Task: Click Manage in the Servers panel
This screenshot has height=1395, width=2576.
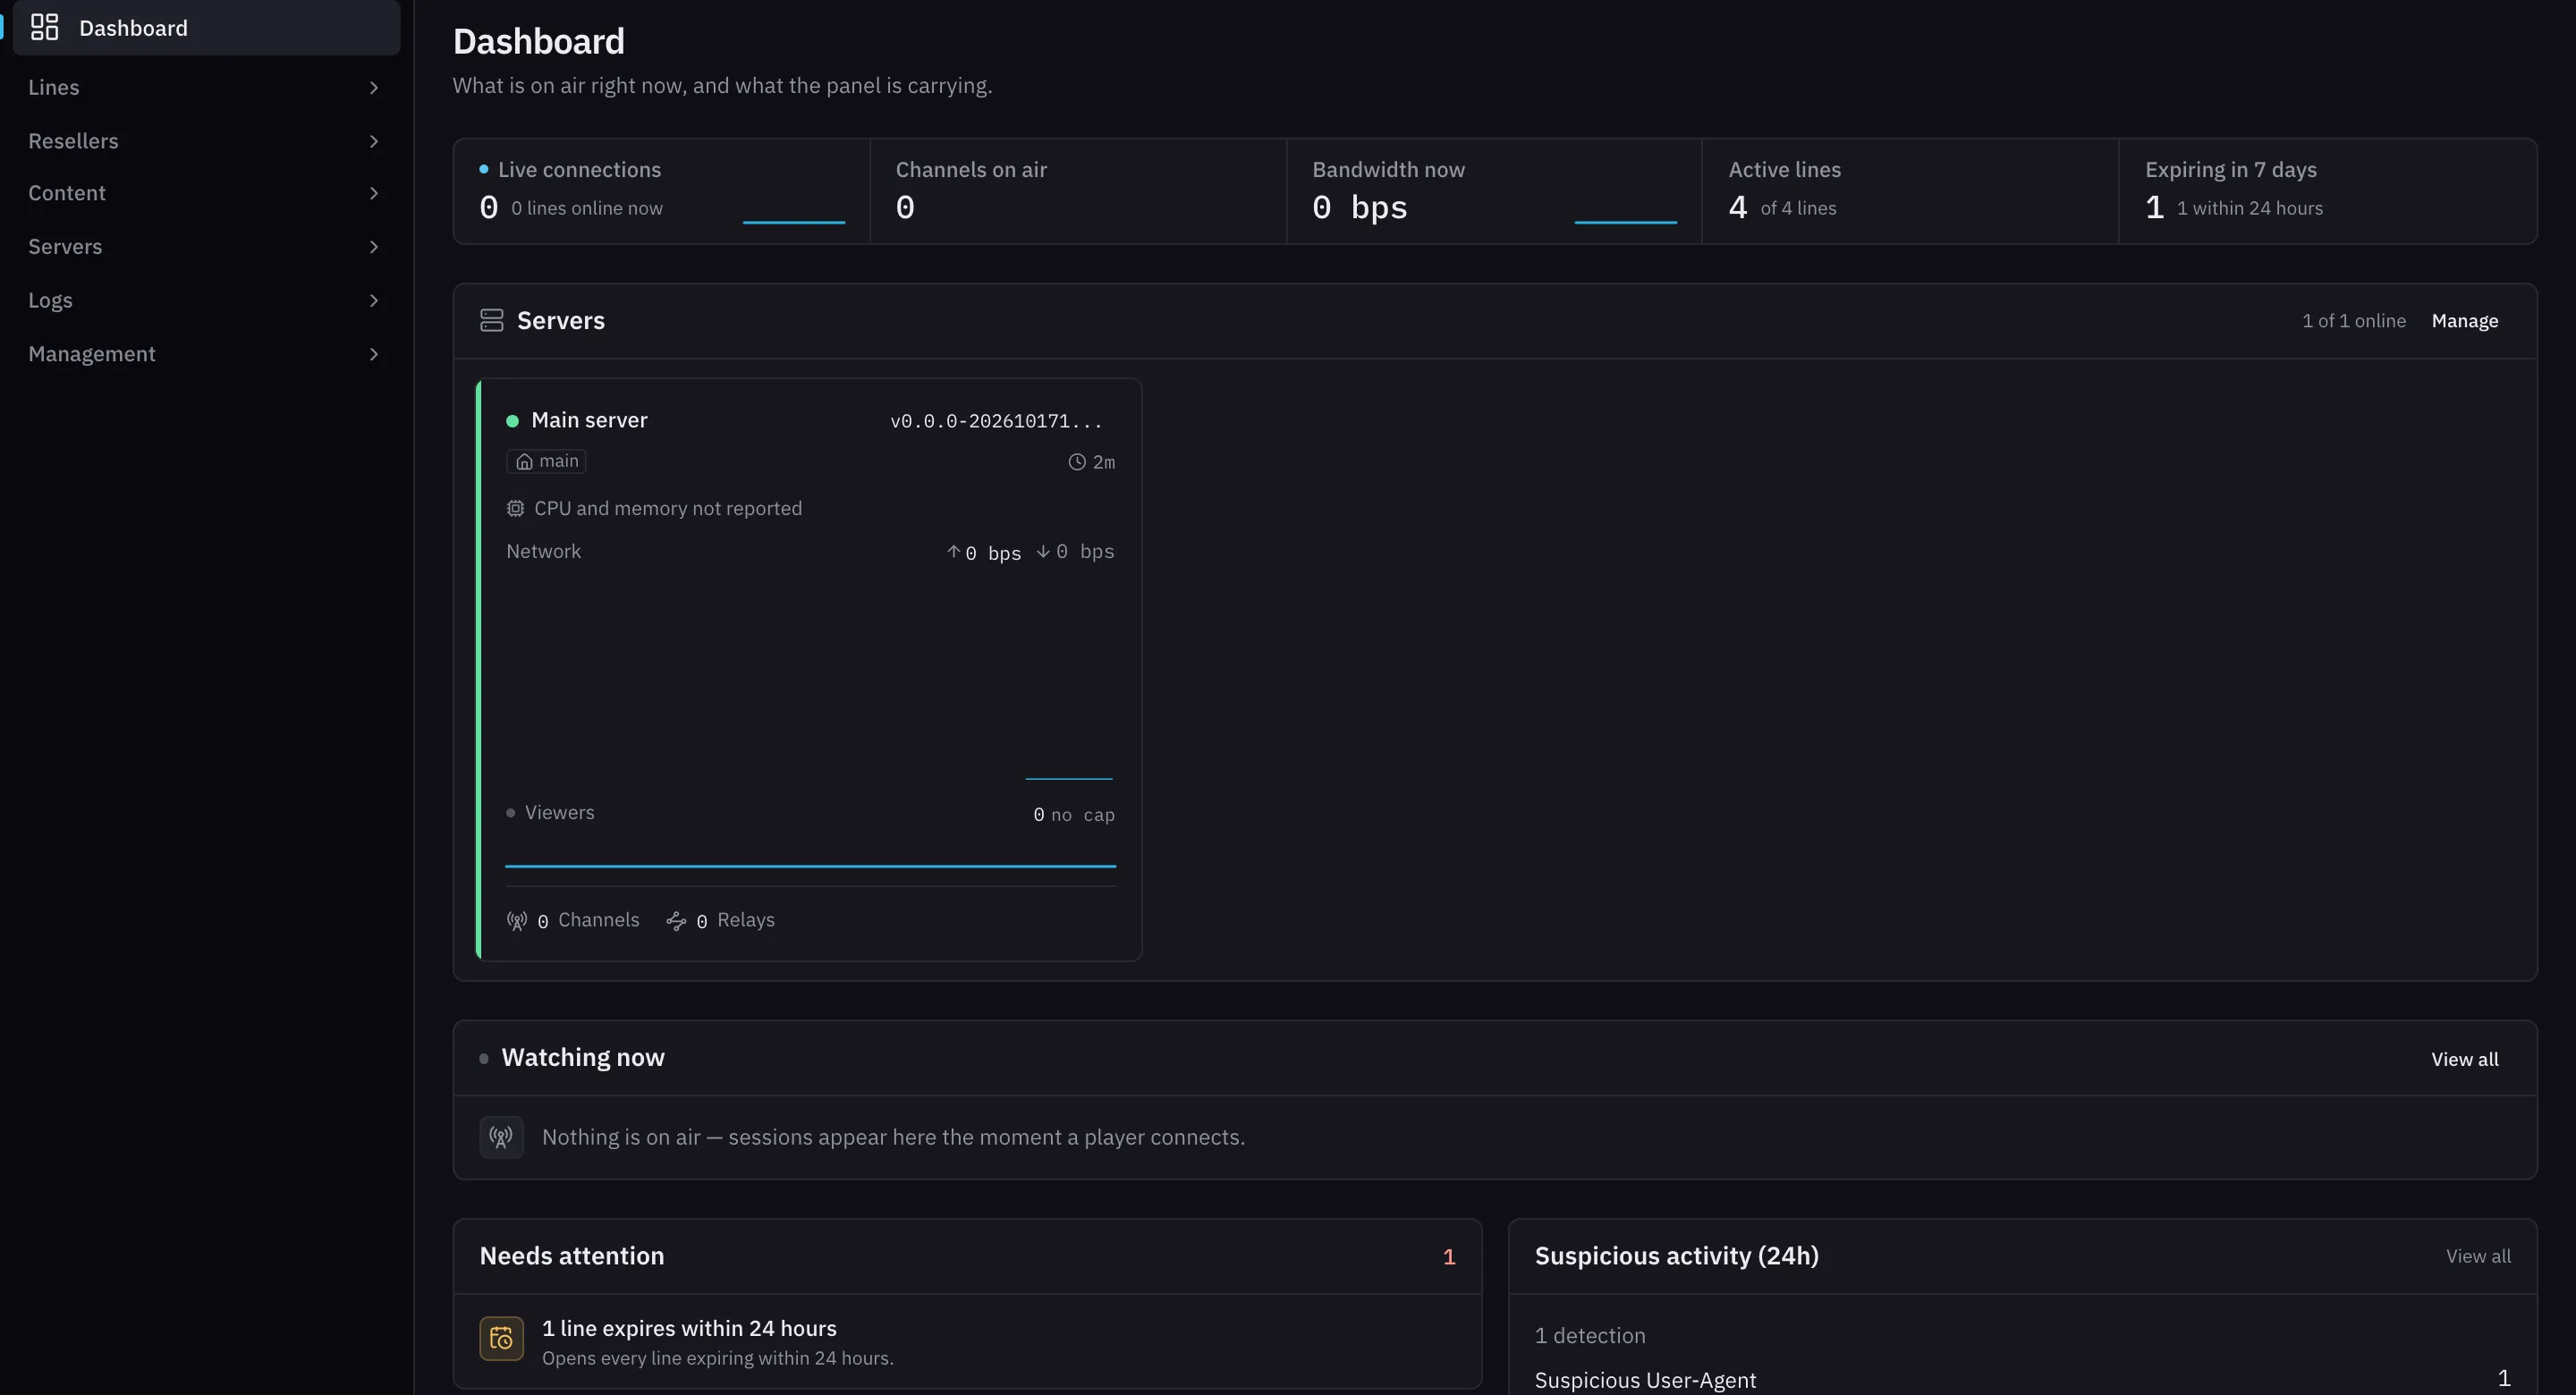Action: pos(2465,321)
